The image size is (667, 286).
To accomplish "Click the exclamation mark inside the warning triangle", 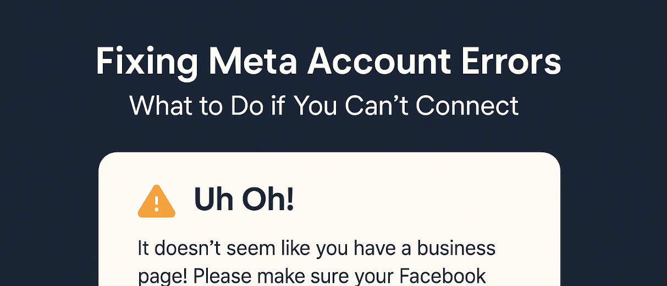I will tap(156, 204).
